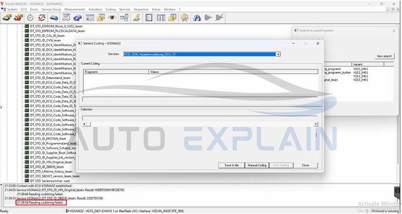Click the Manual Coding button
This screenshot has width=402, height=214.
click(257, 165)
